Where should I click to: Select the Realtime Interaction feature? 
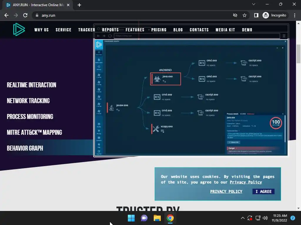[x=31, y=85]
